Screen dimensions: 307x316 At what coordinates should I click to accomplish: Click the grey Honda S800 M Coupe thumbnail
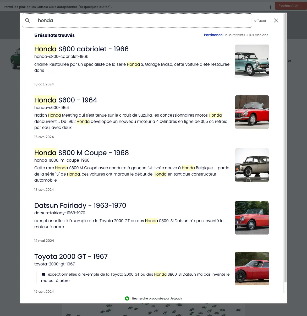pyautogui.click(x=252, y=165)
